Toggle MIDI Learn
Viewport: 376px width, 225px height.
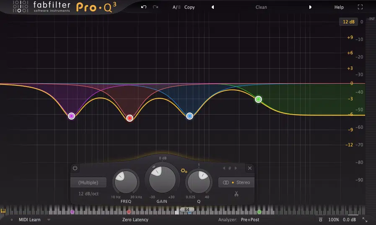click(29, 220)
